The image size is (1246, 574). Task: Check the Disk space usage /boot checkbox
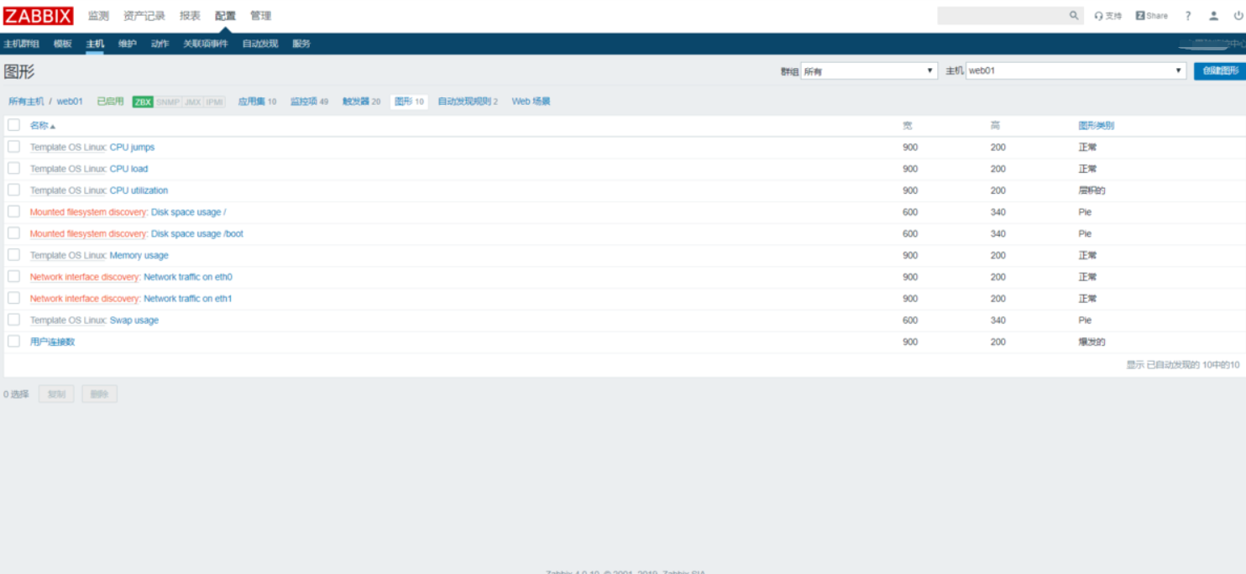coord(13,233)
